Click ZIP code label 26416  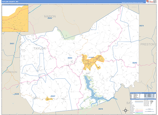click(101, 109)
